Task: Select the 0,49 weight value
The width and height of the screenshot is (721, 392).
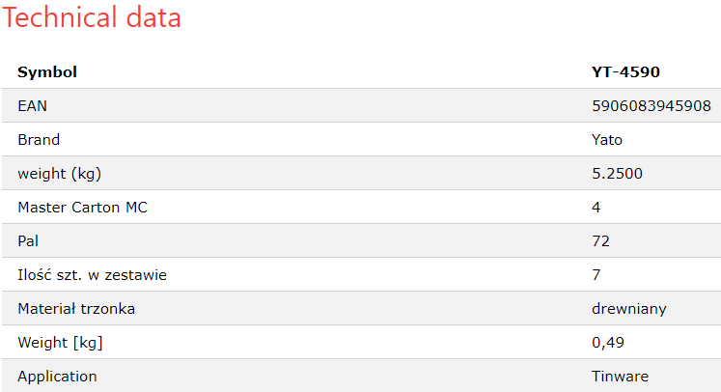Action: [608, 343]
